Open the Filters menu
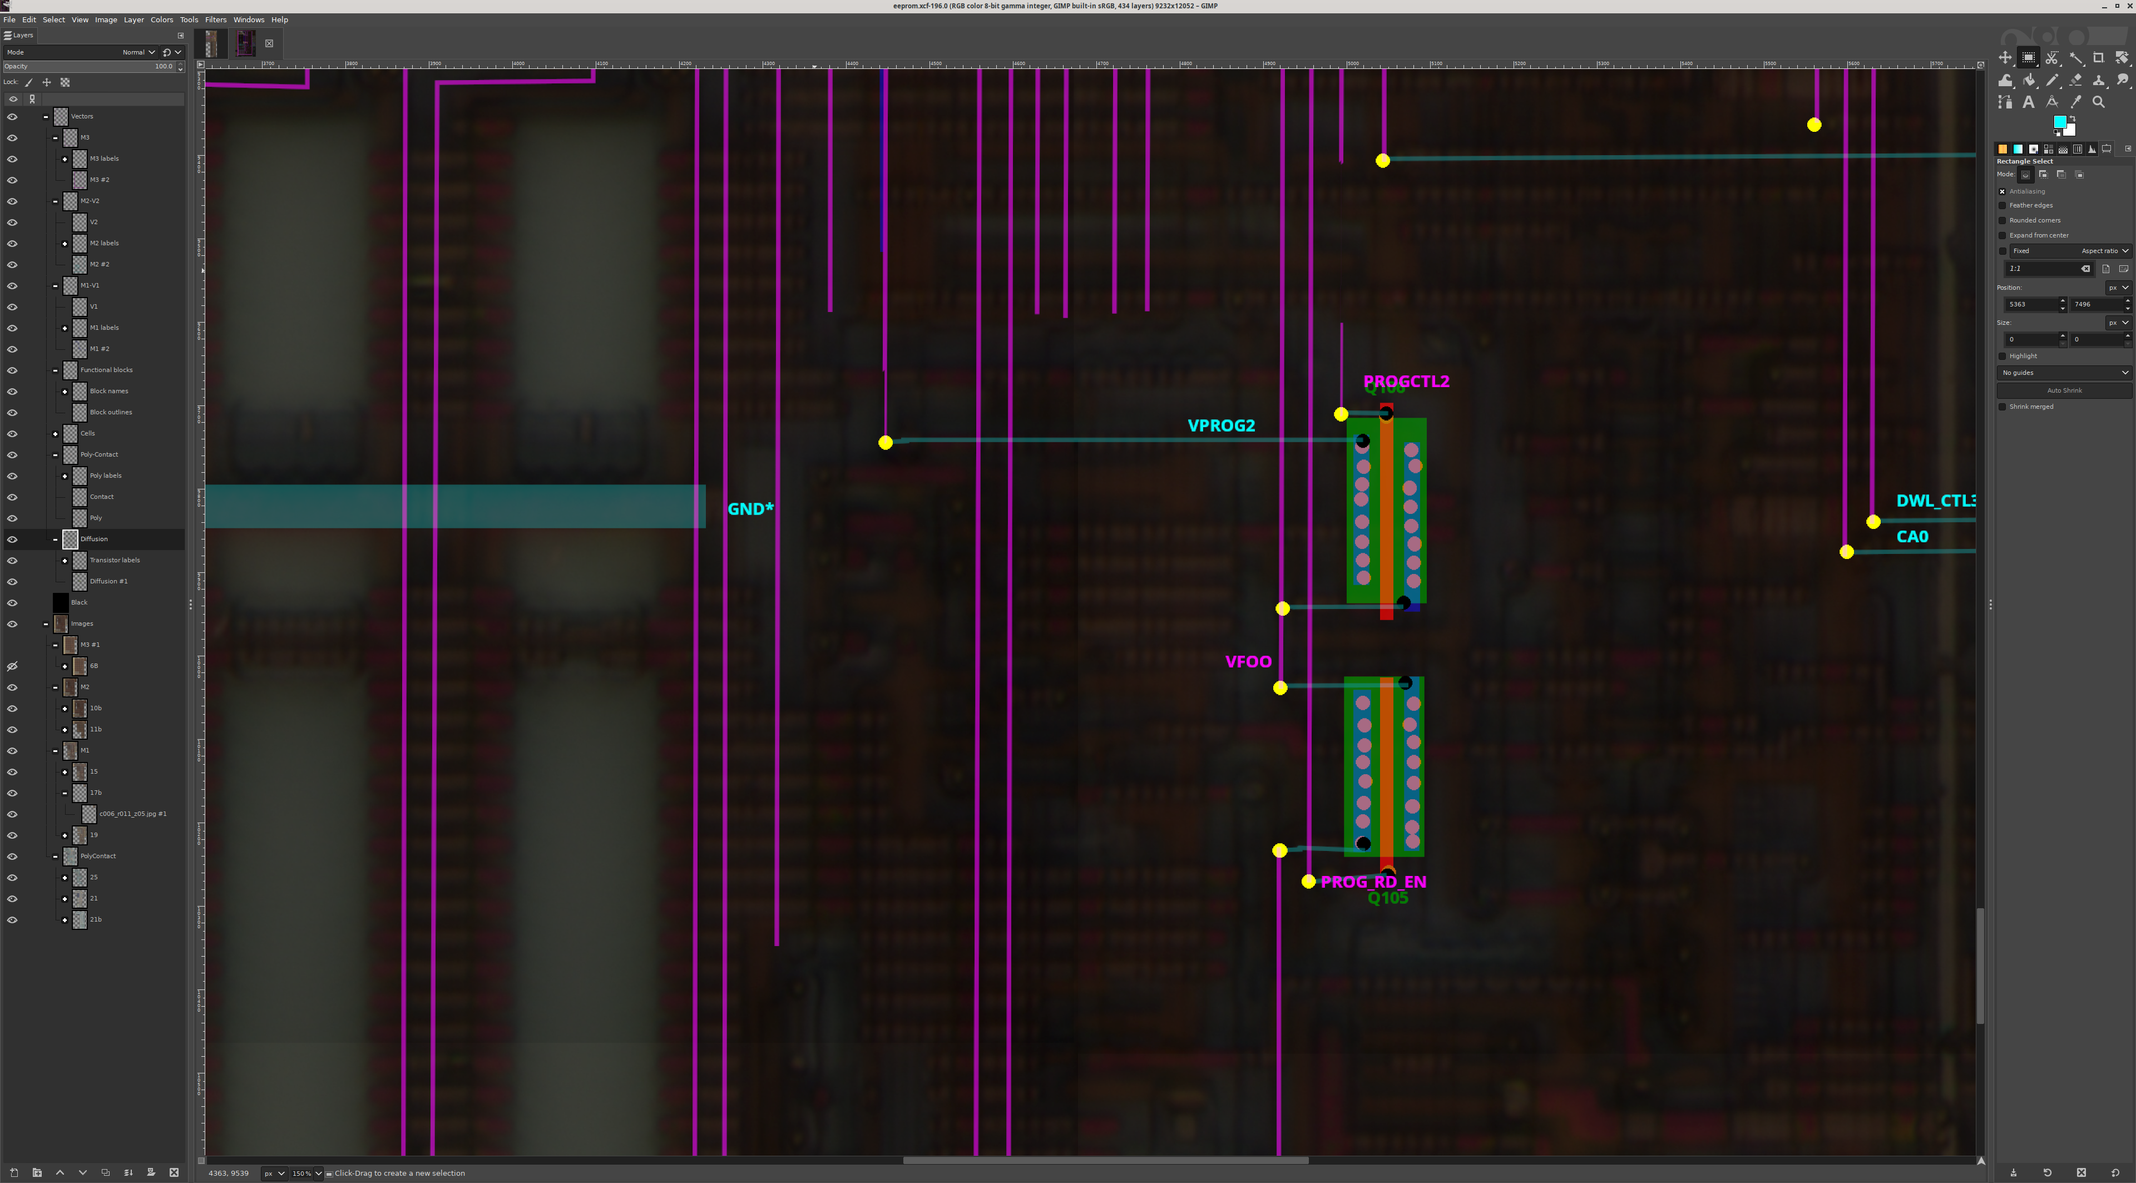 point(216,20)
